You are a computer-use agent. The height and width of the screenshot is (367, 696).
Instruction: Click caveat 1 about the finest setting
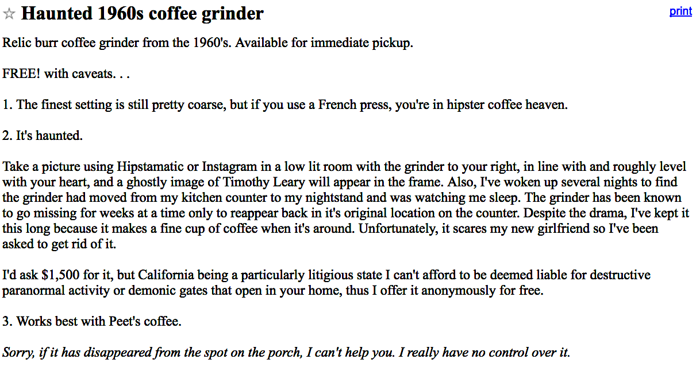point(285,105)
